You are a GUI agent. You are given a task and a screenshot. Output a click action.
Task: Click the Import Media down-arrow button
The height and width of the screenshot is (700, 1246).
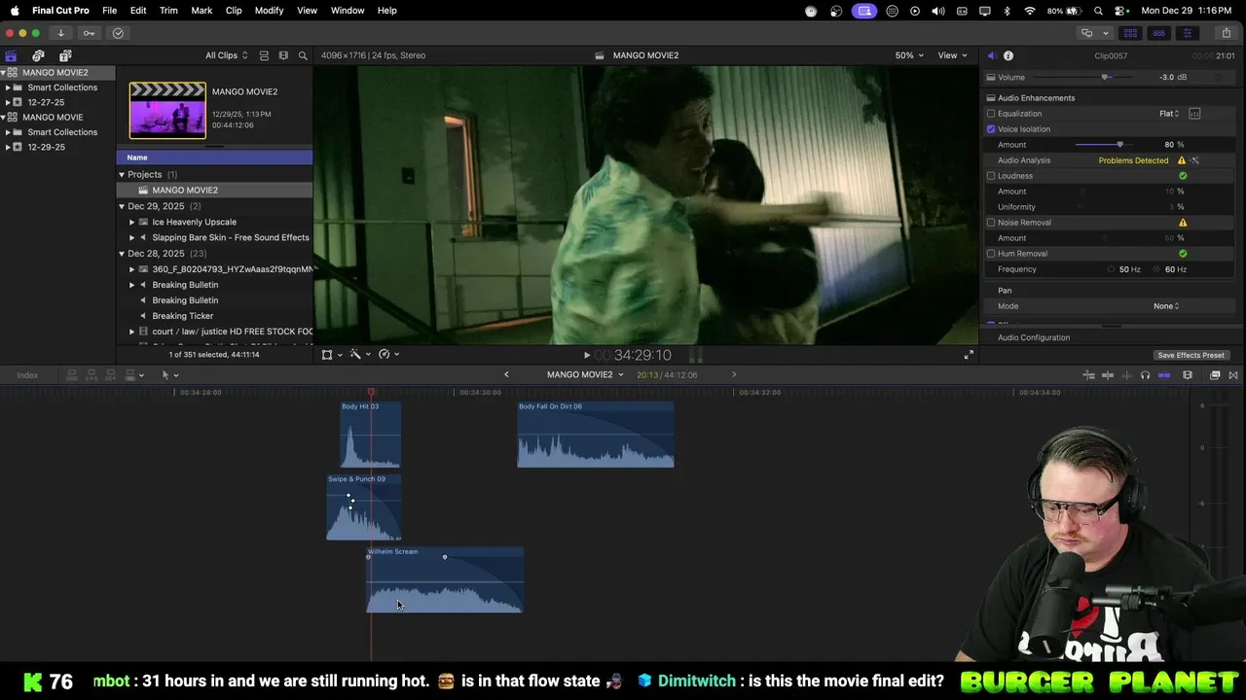(60, 33)
